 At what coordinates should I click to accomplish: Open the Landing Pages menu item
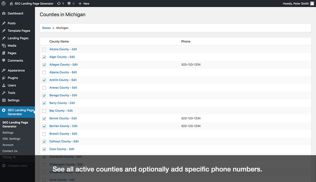click(18, 38)
